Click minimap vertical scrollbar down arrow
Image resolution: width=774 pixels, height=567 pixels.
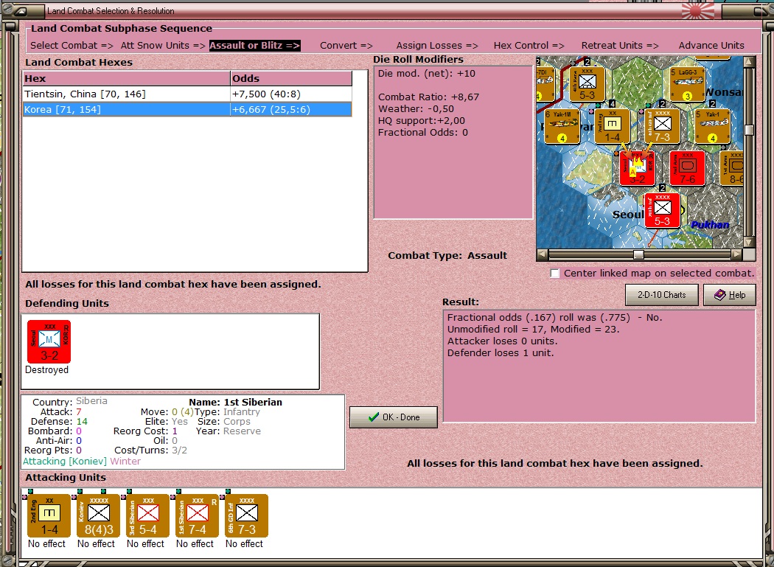(x=750, y=243)
